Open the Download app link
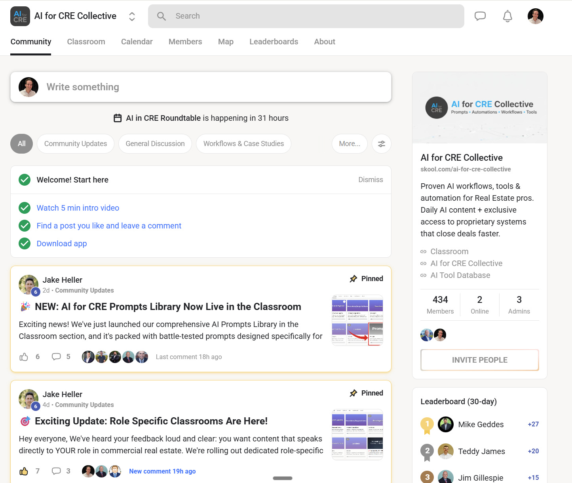 coord(62,243)
